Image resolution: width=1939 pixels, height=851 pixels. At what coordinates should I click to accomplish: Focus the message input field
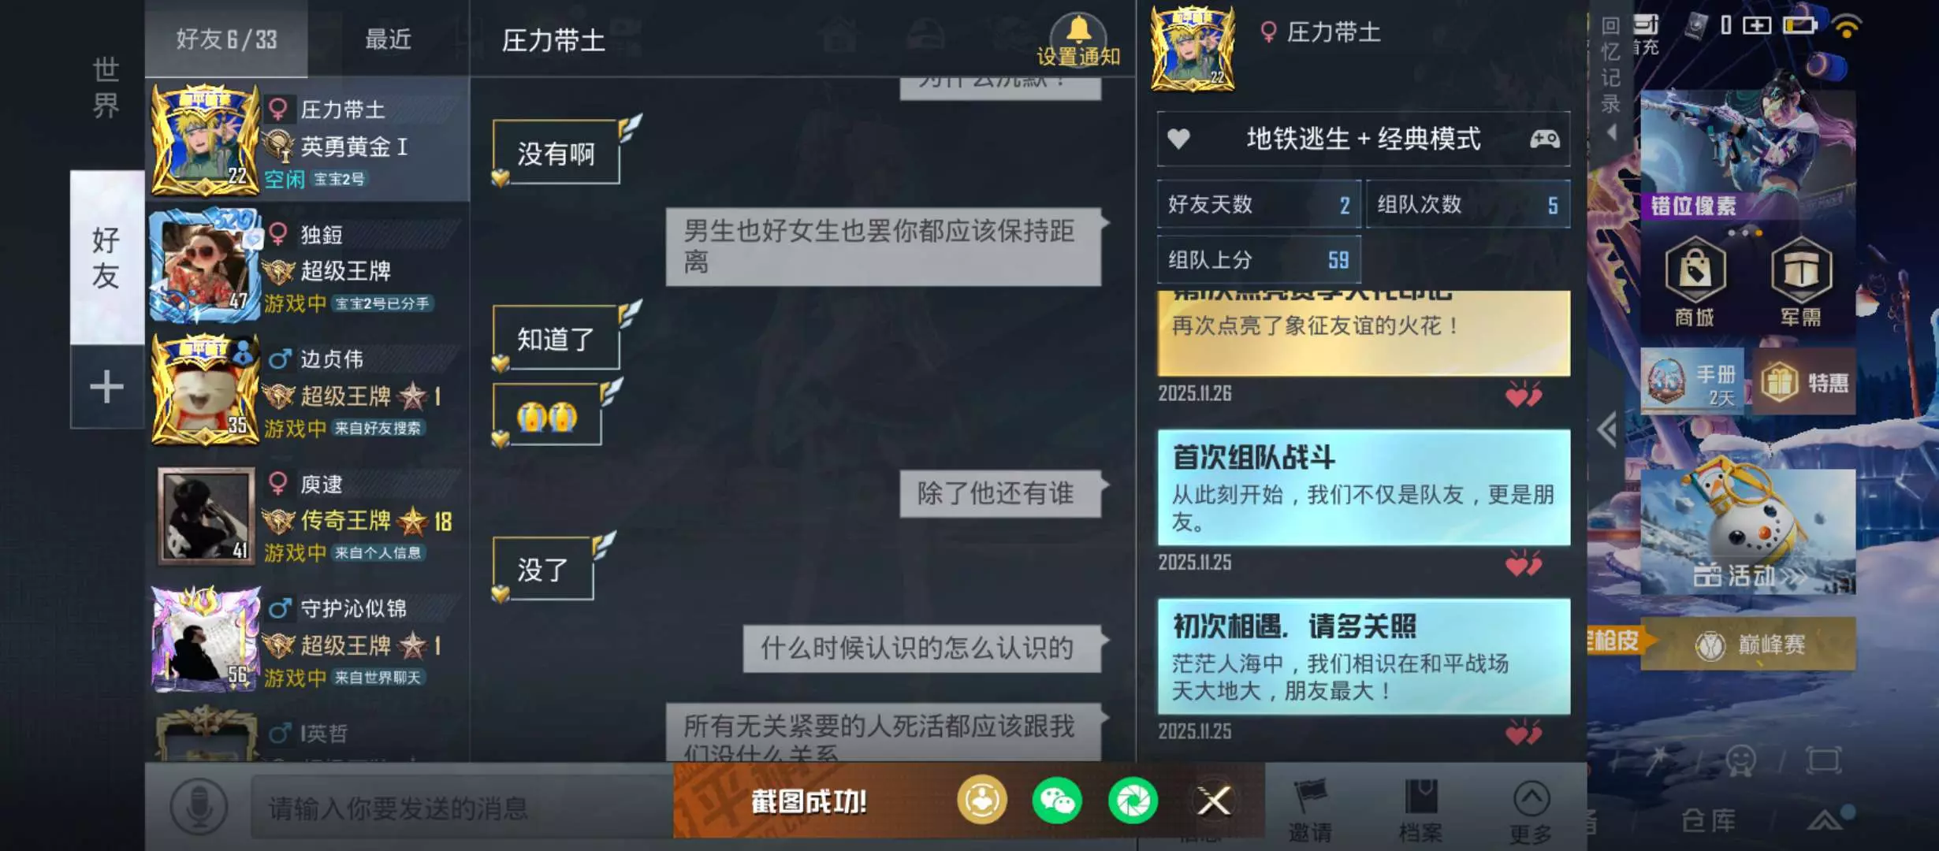tap(462, 808)
